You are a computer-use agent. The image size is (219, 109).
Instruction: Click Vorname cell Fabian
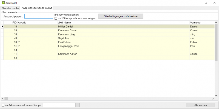[202, 42]
